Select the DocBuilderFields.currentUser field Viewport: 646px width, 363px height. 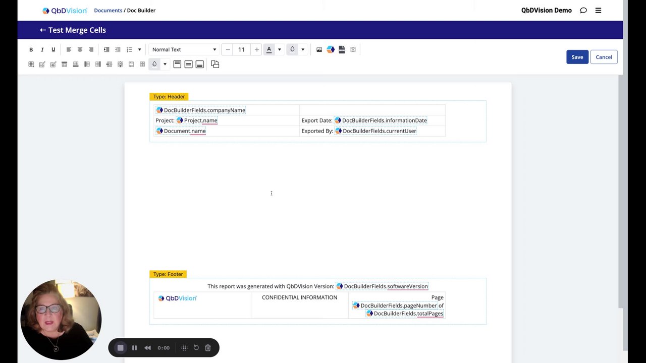click(375, 131)
